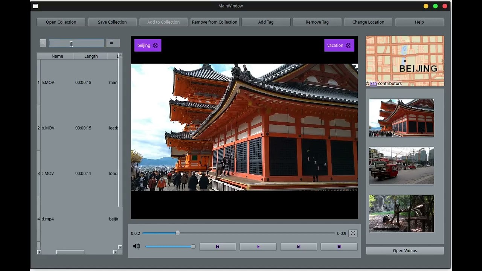Click row header number 4

38,219
